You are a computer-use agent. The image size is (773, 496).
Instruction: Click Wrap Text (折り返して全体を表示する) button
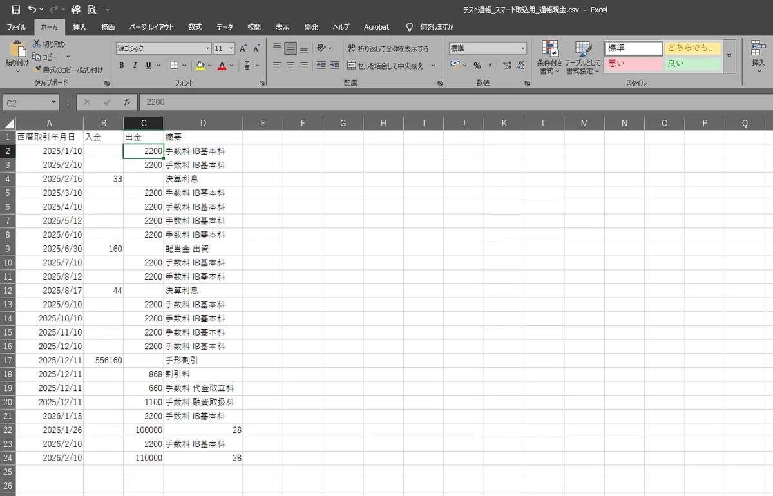tap(388, 48)
